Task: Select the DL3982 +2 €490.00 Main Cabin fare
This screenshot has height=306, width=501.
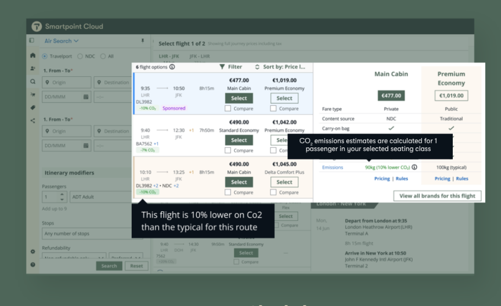Action: point(239,182)
